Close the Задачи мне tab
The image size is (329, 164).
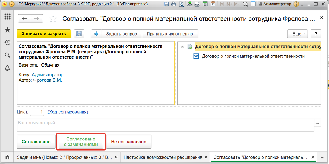(116, 157)
